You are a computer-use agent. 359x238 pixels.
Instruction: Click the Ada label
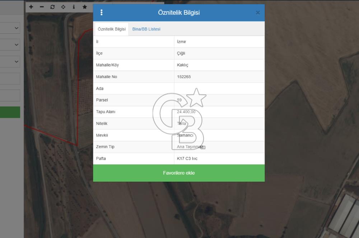(x=99, y=89)
